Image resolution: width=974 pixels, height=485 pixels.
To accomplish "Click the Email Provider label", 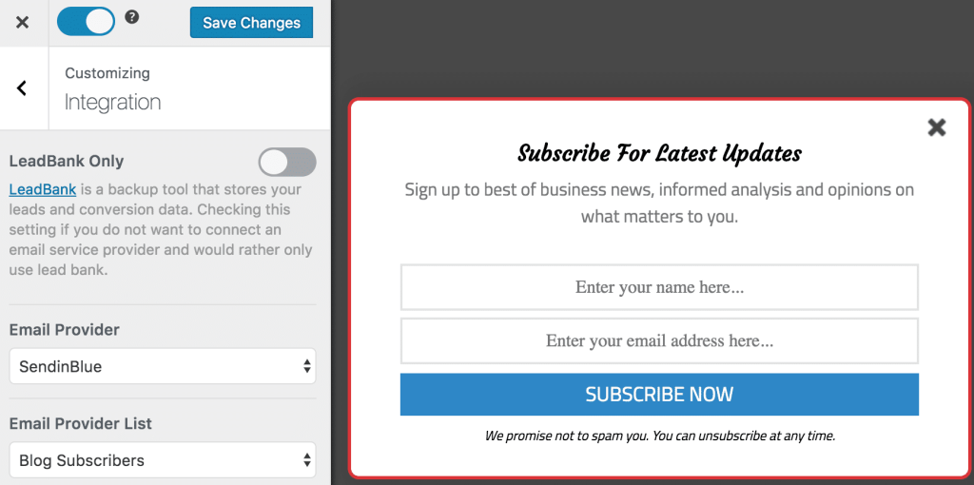I will 65,330.
